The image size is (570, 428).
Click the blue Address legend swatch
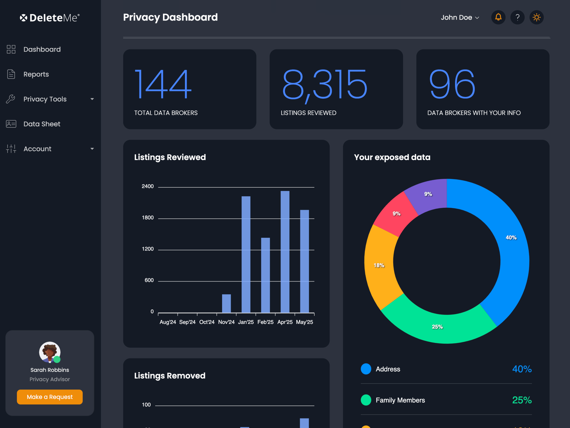tap(366, 369)
